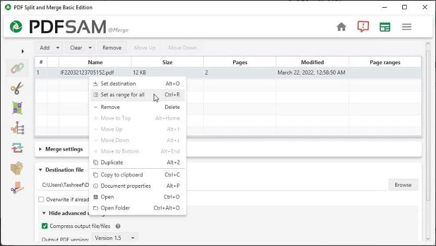
Task: Choose Copy to clipboard menu entry
Action: [x=138, y=175]
